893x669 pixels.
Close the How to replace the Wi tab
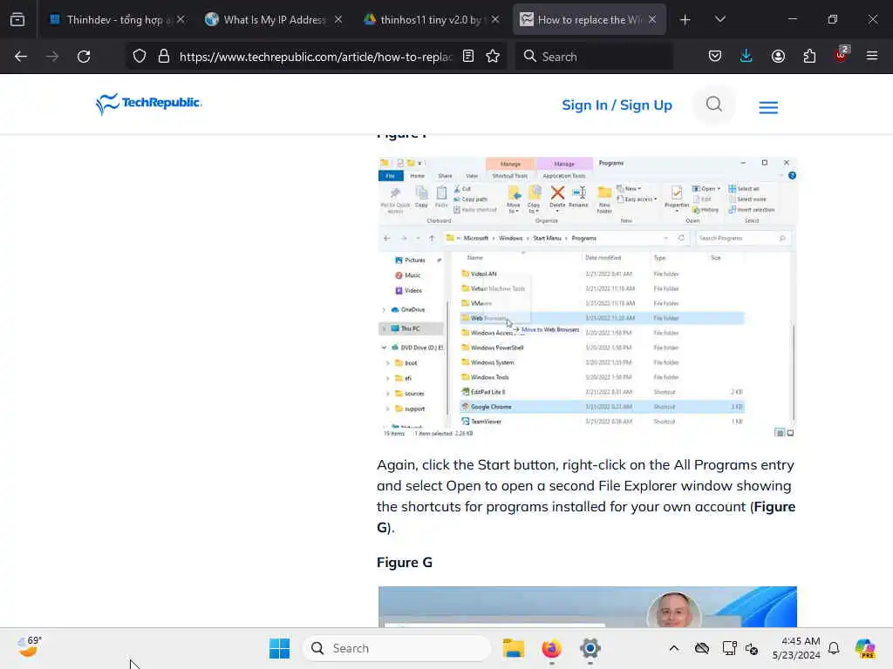coord(652,19)
